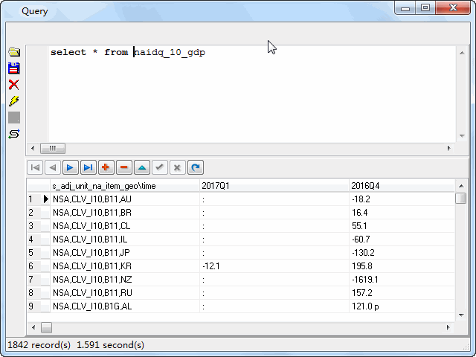Clear the query with the red X icon
Image resolution: width=476 pixels, height=357 pixels.
click(13, 85)
